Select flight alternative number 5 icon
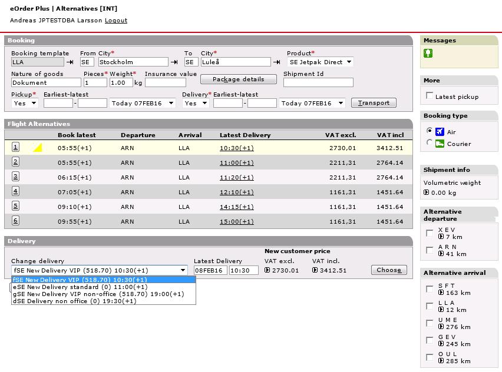502x372 pixels. tap(15, 206)
